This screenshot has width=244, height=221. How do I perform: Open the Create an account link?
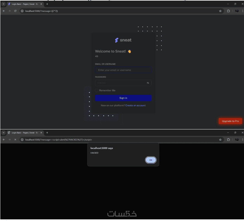click(x=135, y=105)
